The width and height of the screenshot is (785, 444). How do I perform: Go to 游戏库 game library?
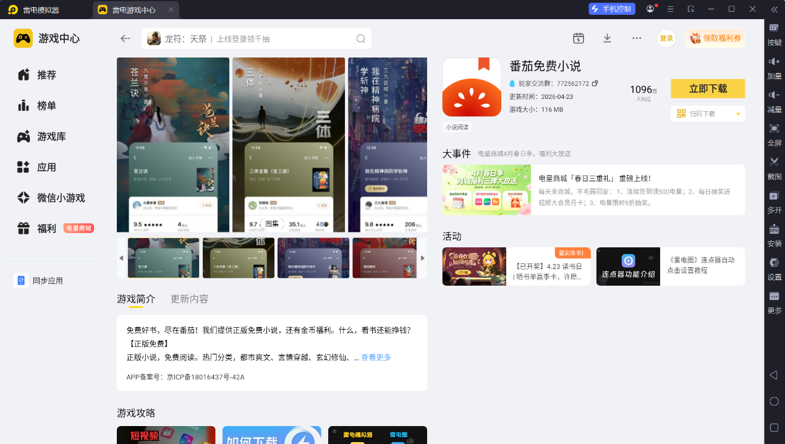(x=41, y=137)
